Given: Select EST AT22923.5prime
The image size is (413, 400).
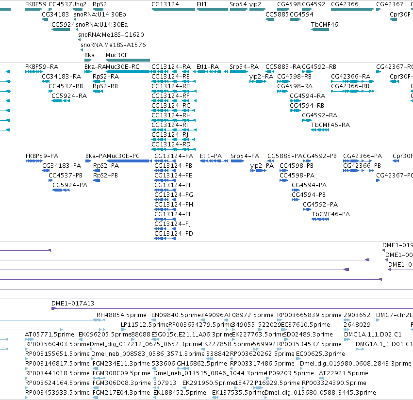Looking at the screenshot, I should pos(344,373).
